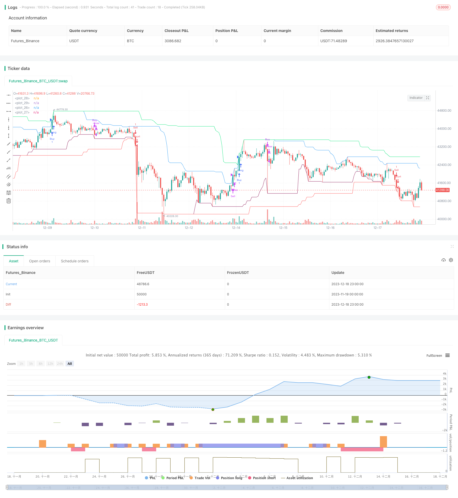Select the horizontal straight line drawing tool
The image size is (458, 498).
(x=9, y=95)
